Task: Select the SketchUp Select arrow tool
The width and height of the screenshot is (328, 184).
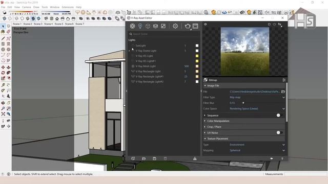Action: point(3,26)
